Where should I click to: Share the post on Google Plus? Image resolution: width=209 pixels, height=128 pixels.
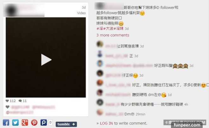tap(25, 123)
